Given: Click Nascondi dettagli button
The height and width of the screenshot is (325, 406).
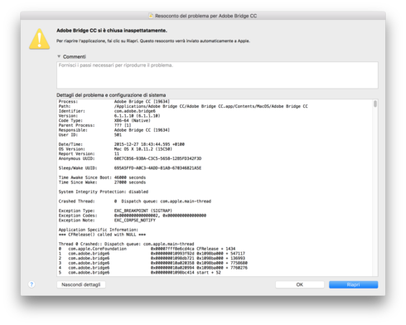Looking at the screenshot, I should 81,284.
